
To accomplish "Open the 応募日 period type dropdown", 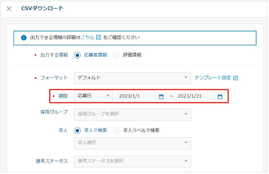I will coord(93,96).
